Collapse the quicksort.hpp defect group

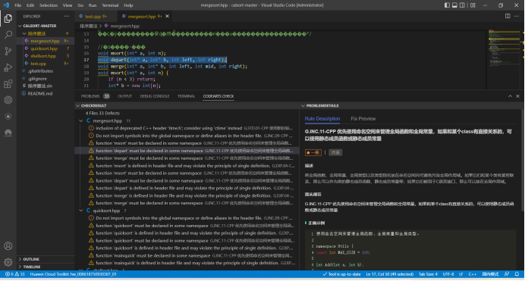pyautogui.click(x=81, y=211)
